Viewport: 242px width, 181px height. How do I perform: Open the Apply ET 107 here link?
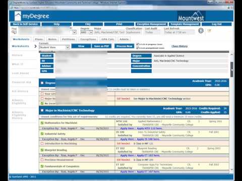148,171
